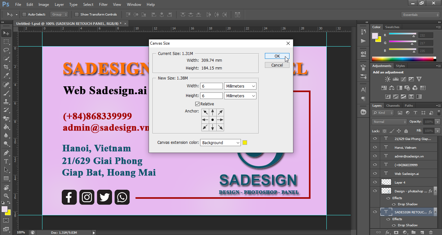Select the Lasso tool

(6, 50)
